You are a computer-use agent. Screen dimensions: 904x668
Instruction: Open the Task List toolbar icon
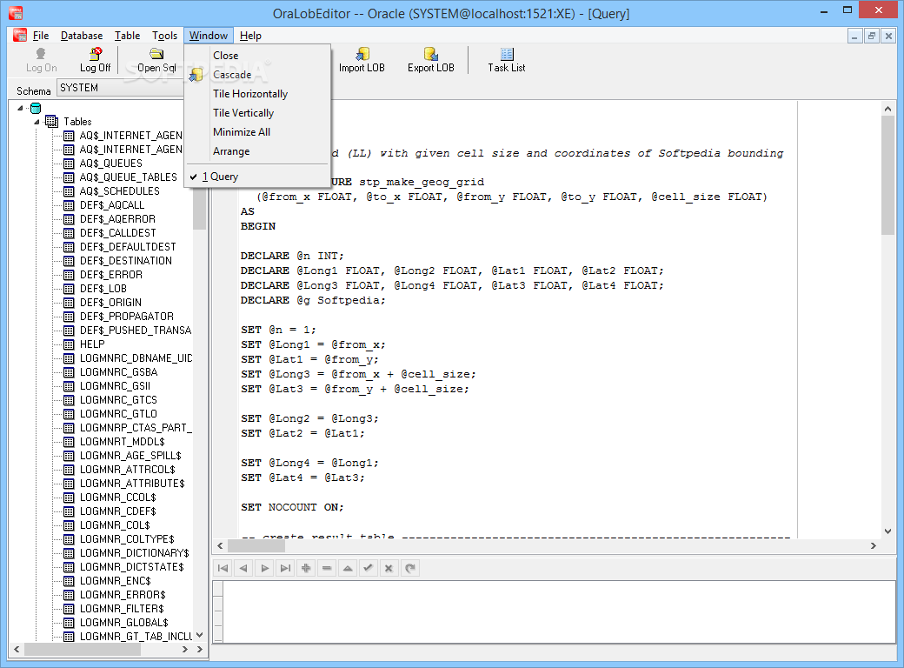507,54
